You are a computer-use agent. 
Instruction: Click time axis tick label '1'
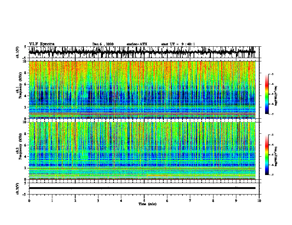click(52, 201)
